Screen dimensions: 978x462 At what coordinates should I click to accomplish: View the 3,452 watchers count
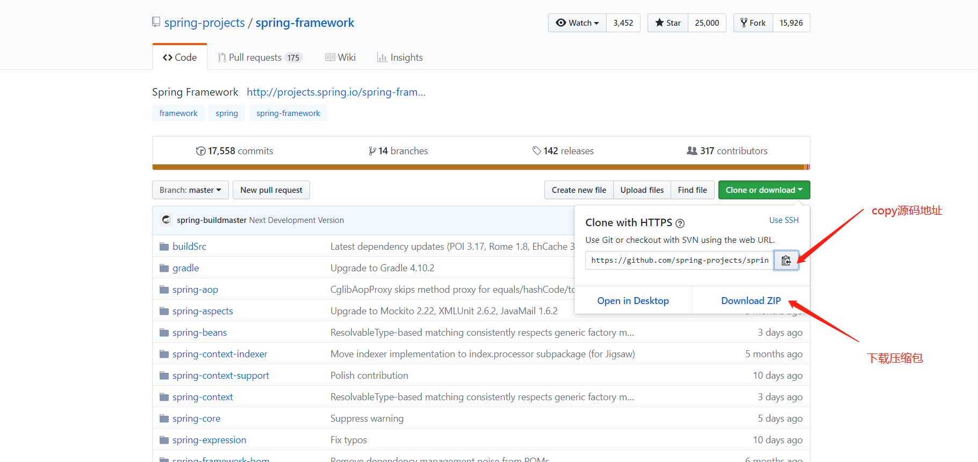click(623, 23)
